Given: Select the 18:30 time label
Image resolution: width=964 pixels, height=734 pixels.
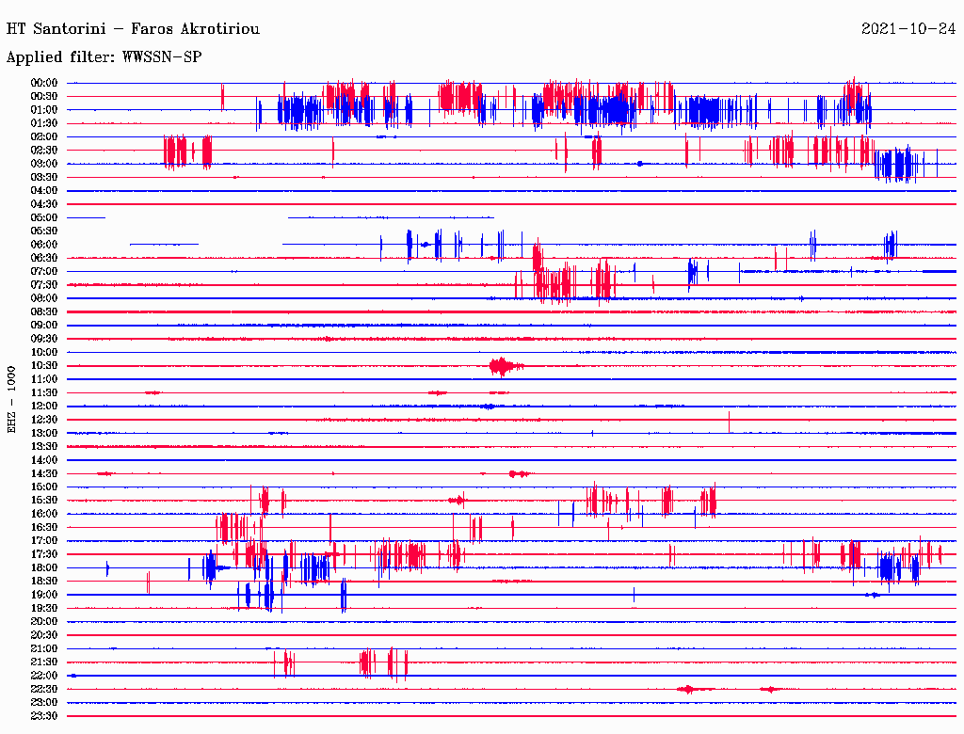Looking at the screenshot, I should point(44,582).
